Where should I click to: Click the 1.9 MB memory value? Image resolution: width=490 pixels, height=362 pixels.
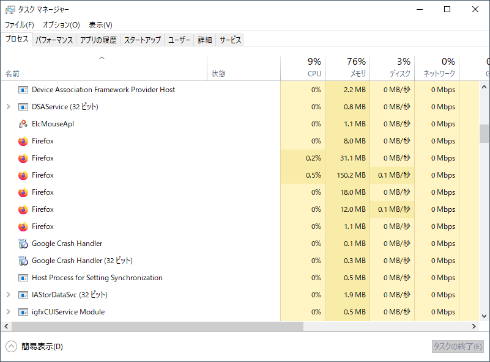(355, 295)
